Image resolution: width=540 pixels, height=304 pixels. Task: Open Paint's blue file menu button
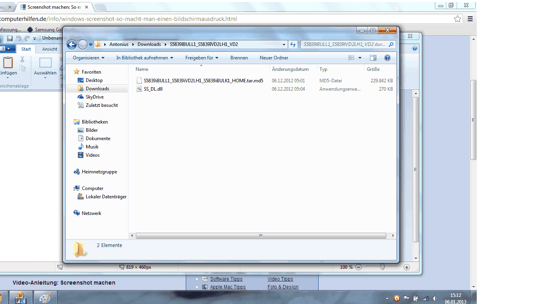8,49
